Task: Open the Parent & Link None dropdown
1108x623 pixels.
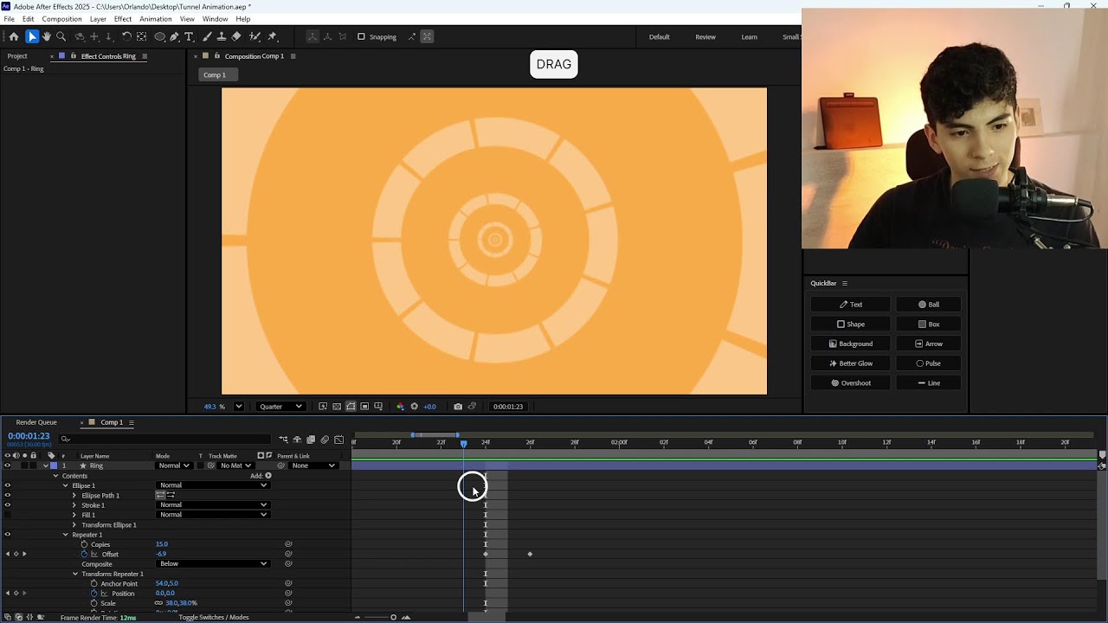Action: pyautogui.click(x=313, y=466)
